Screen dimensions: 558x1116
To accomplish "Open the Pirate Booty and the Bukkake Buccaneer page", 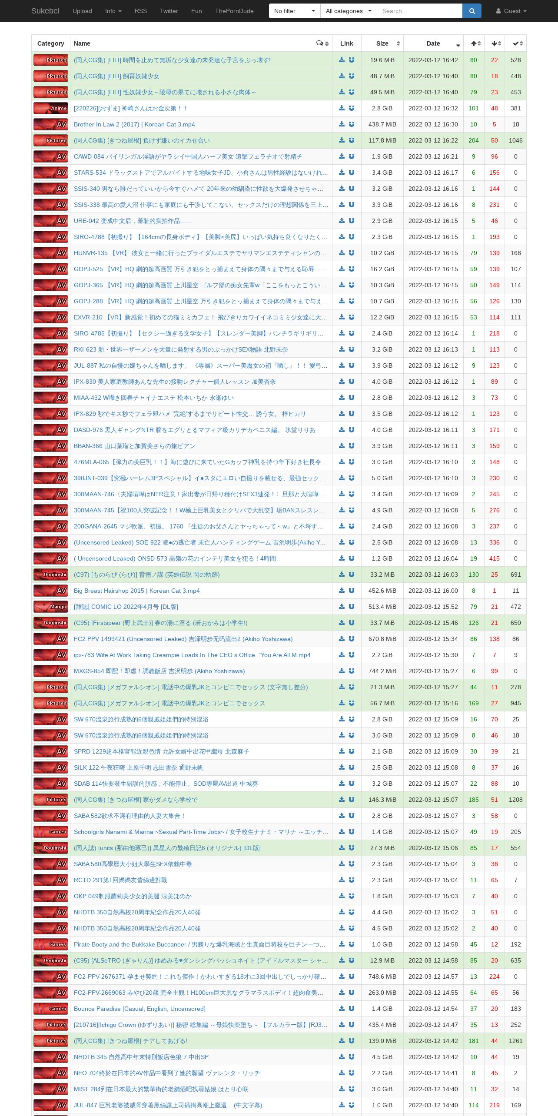I will 199,944.
